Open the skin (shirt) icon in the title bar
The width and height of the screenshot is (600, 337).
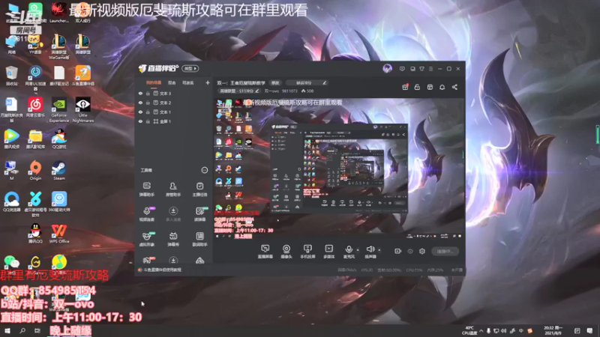(x=421, y=69)
